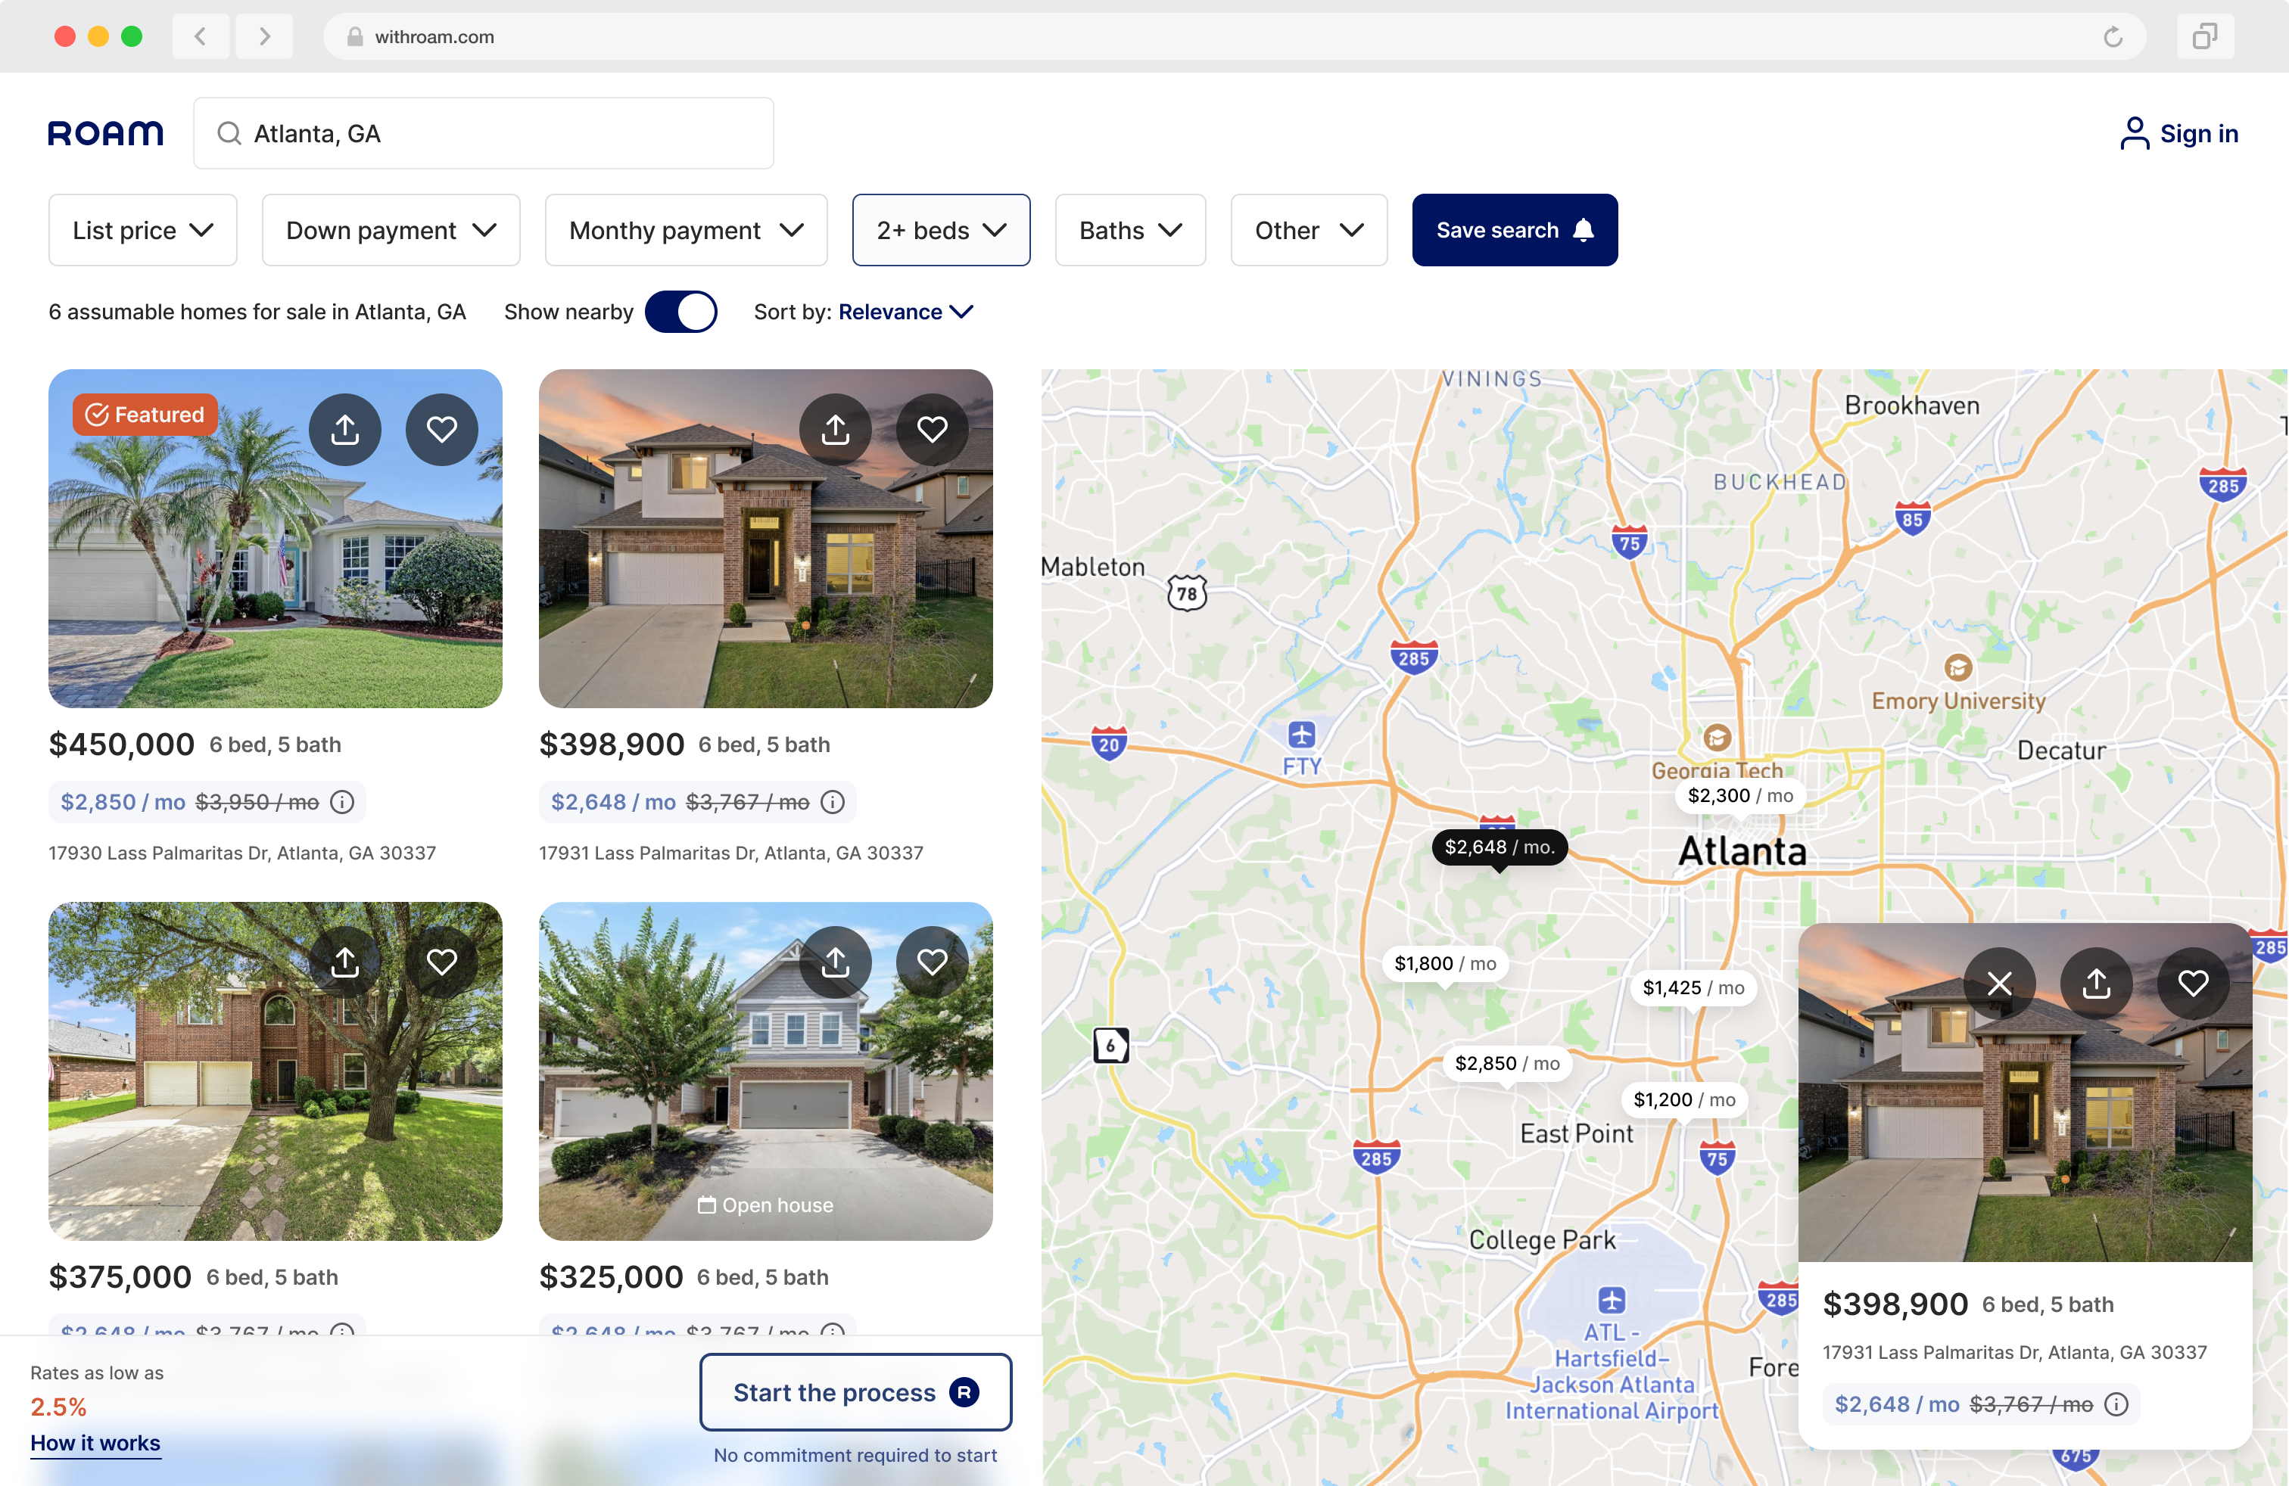Viewport: 2289px width, 1486px height.
Task: Click Start the process button
Action: click(x=855, y=1392)
